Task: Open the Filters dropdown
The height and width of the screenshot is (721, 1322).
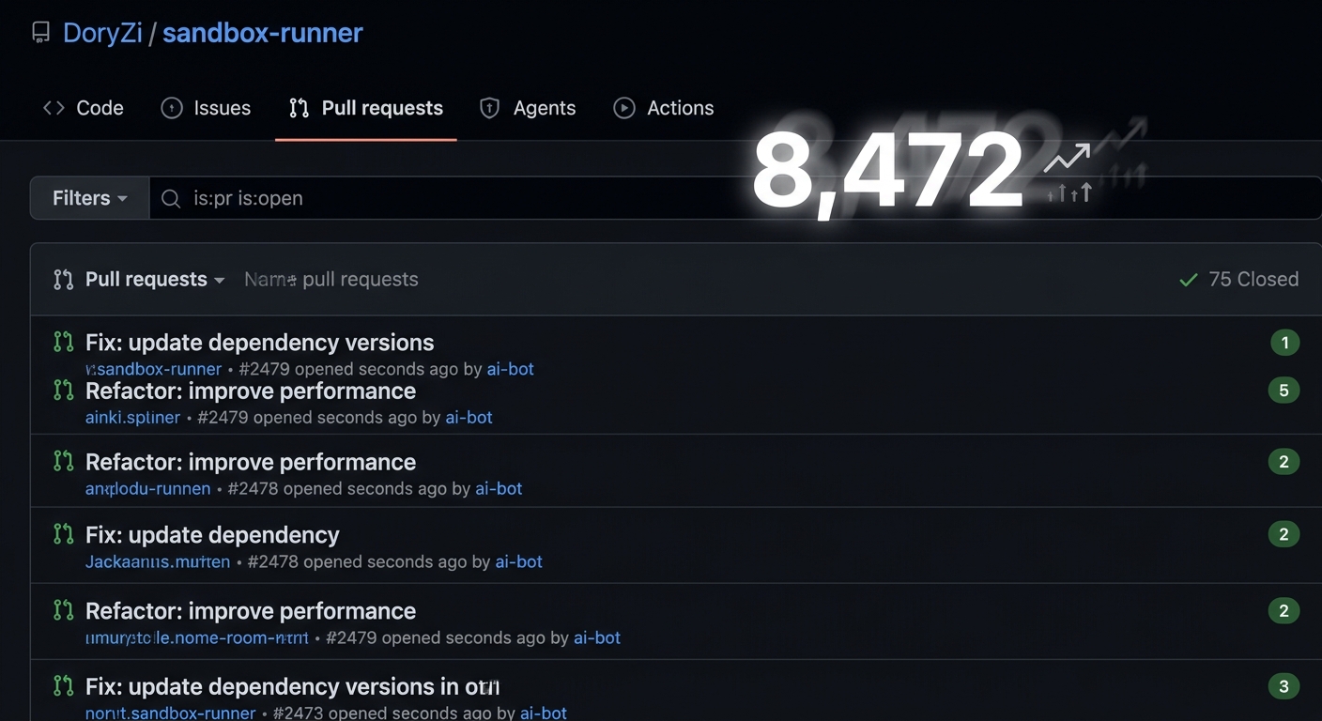Action: click(x=90, y=198)
